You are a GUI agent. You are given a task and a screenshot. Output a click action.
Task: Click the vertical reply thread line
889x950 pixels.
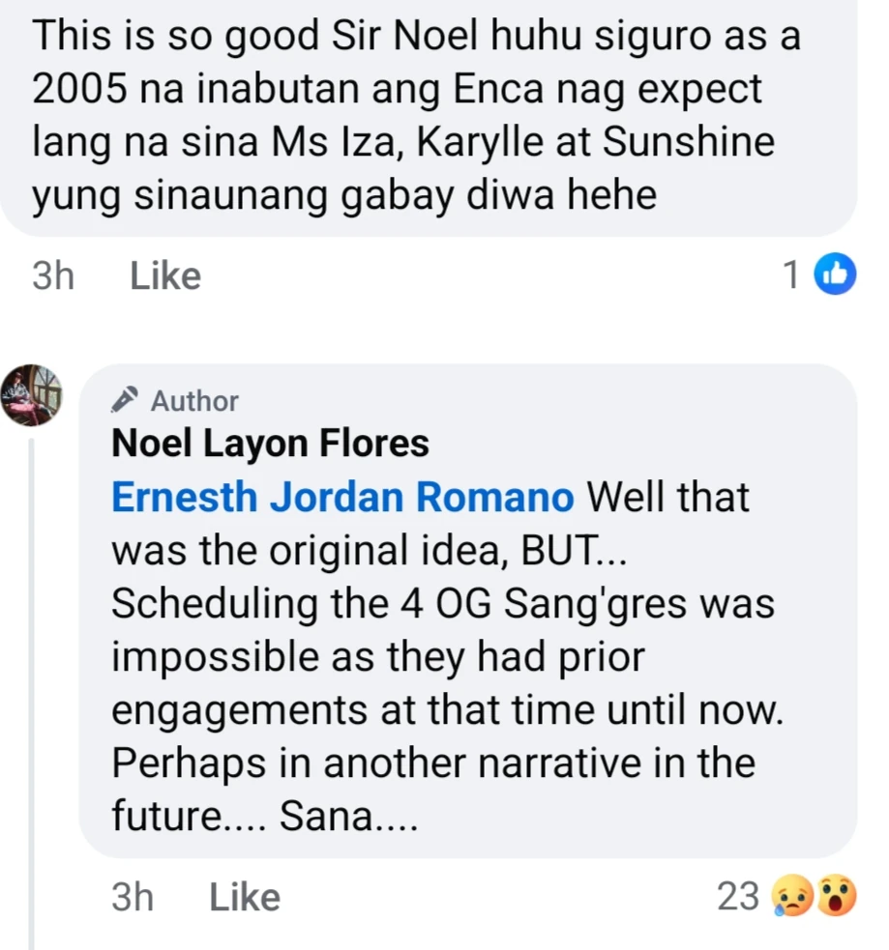(32, 677)
